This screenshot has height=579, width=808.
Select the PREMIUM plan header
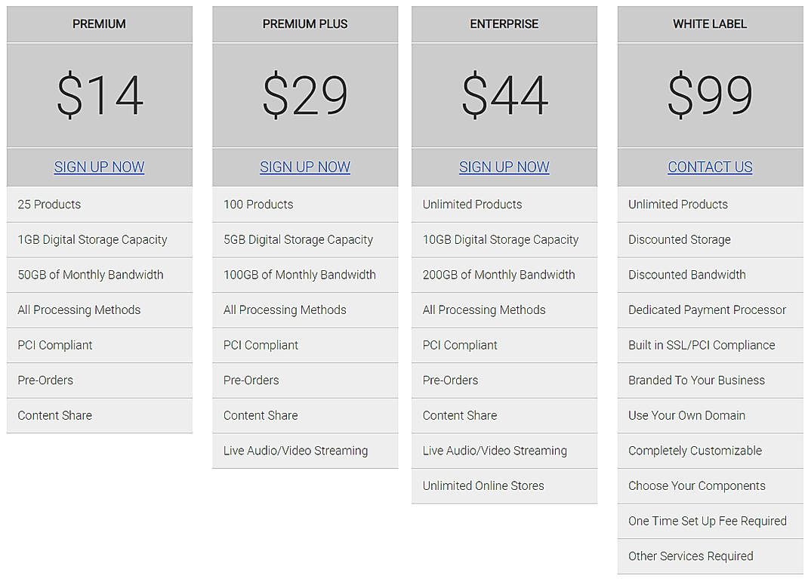99,23
